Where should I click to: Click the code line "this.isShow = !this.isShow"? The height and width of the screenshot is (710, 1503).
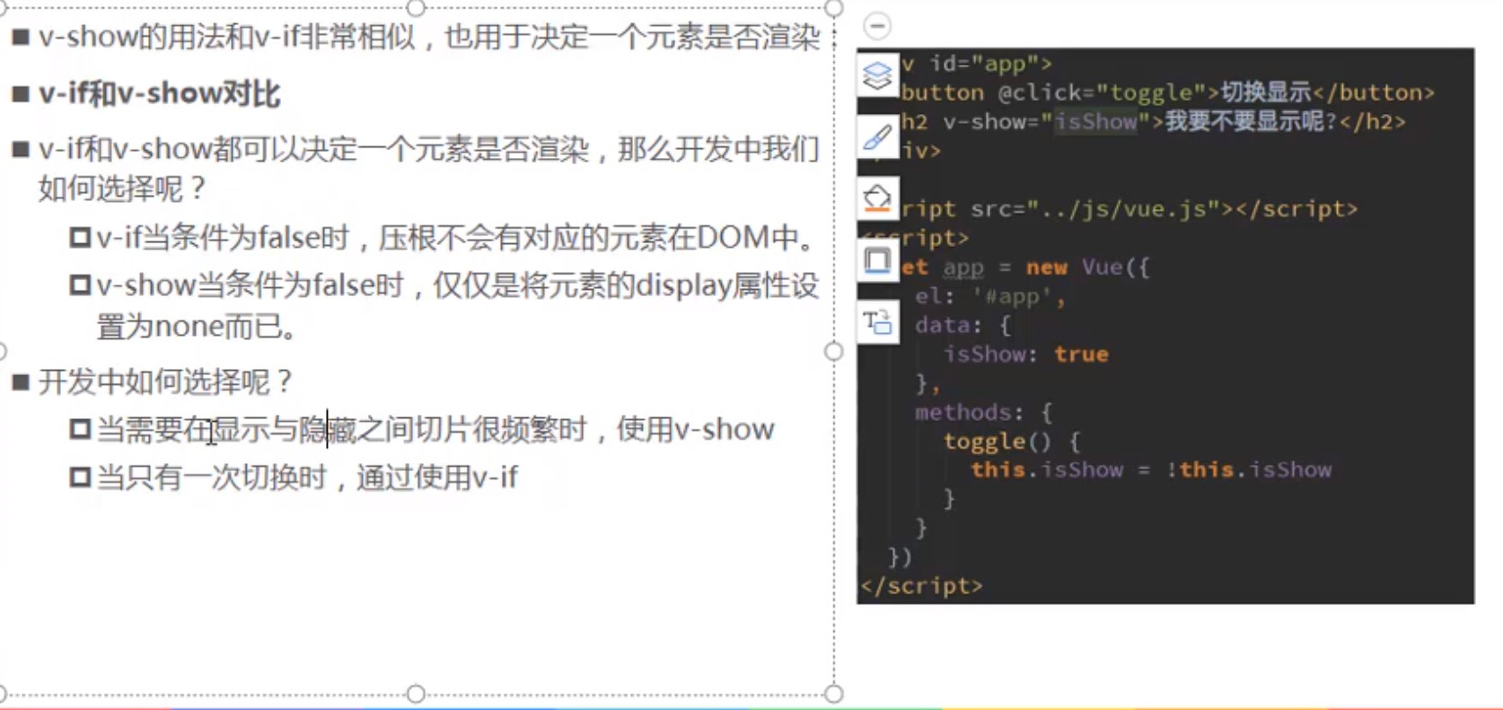point(1151,469)
